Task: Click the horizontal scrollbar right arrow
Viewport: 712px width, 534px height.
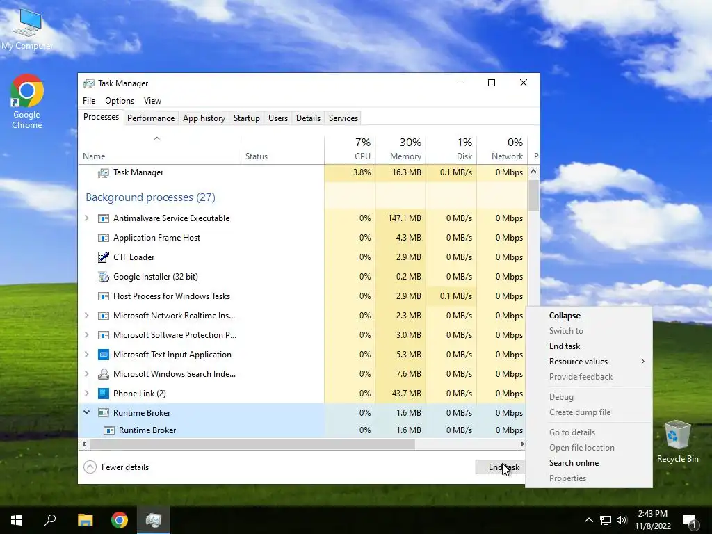Action: click(x=521, y=444)
